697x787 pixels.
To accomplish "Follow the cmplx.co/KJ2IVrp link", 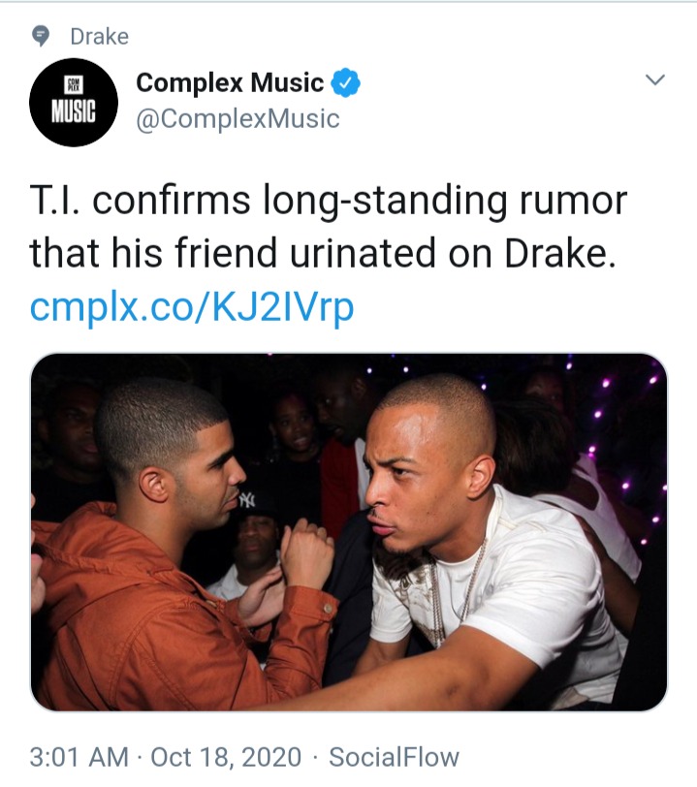I will click(192, 307).
